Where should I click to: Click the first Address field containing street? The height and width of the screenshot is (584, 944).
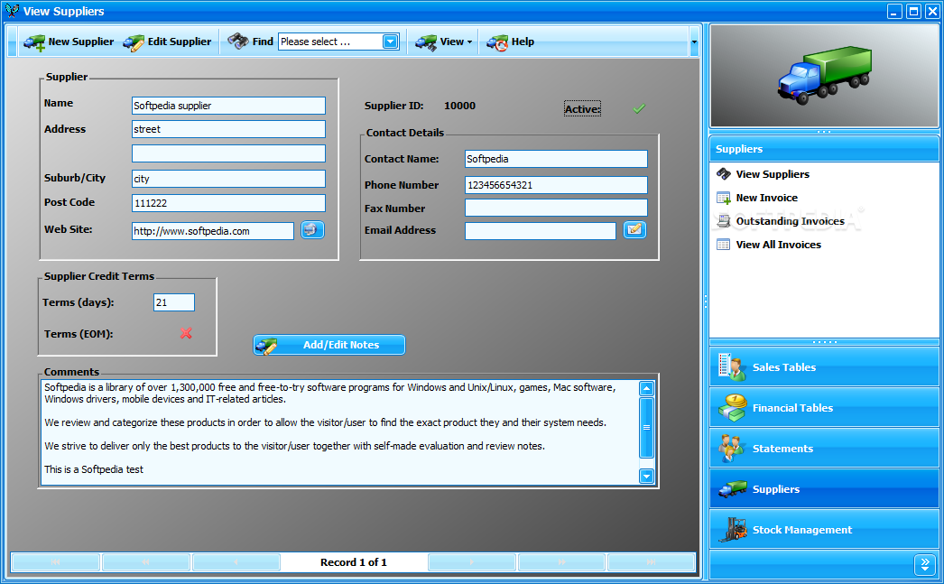coord(228,129)
